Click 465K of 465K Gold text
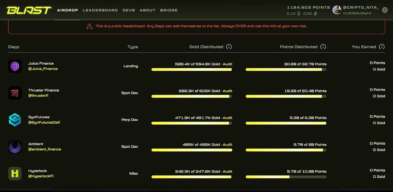This screenshot has height=192, width=393. click(x=201, y=145)
